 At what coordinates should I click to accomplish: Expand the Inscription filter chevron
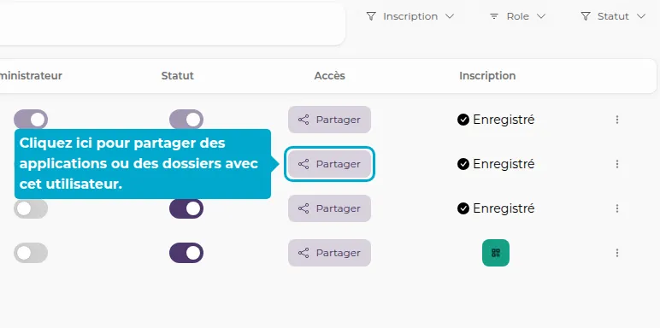(450, 16)
